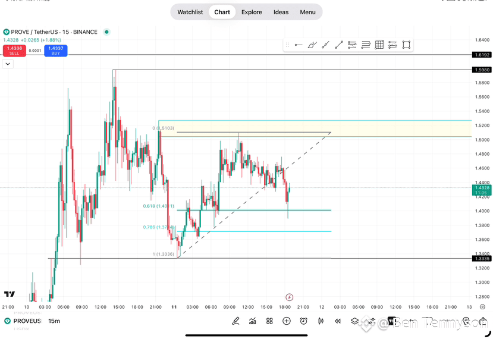Open the chart settings sliders icon
The height and width of the screenshot is (339, 493).
(372, 321)
